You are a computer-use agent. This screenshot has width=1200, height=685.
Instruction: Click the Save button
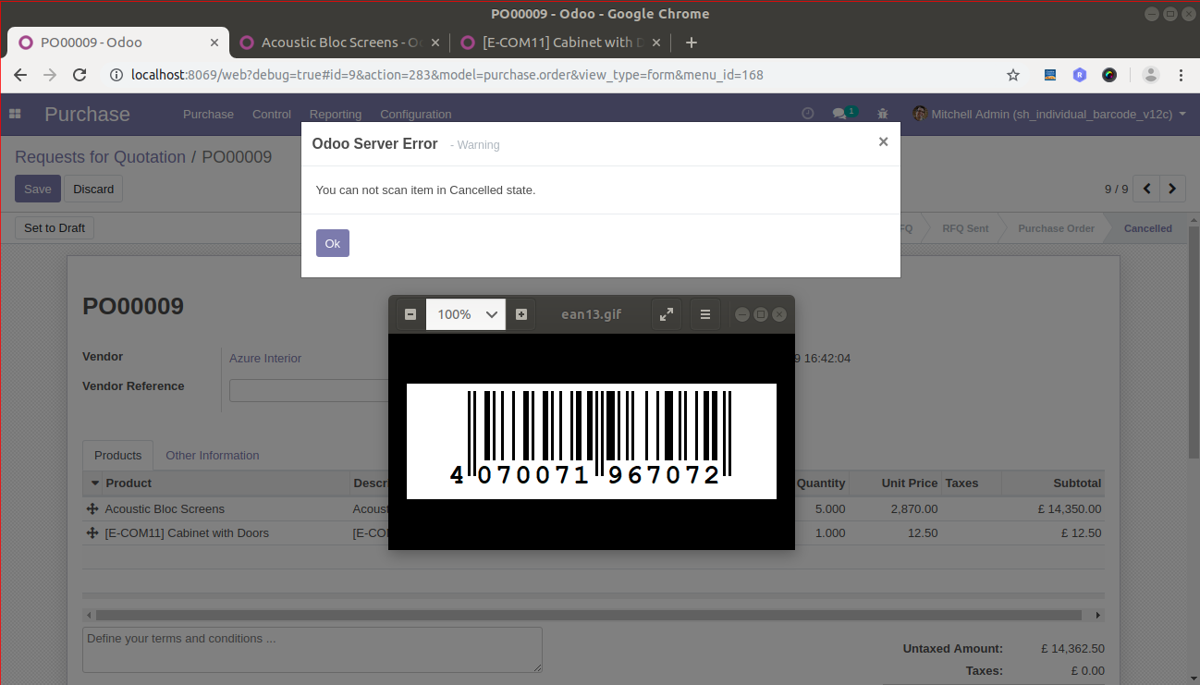tap(38, 189)
